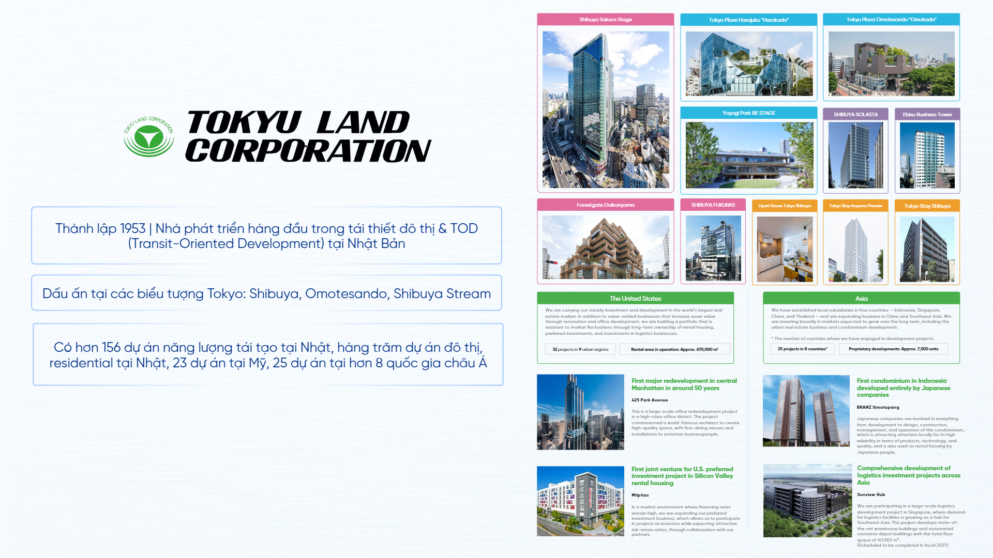
Task: Open the Yoyogi Park BE STAGE photo
Action: coord(749,155)
